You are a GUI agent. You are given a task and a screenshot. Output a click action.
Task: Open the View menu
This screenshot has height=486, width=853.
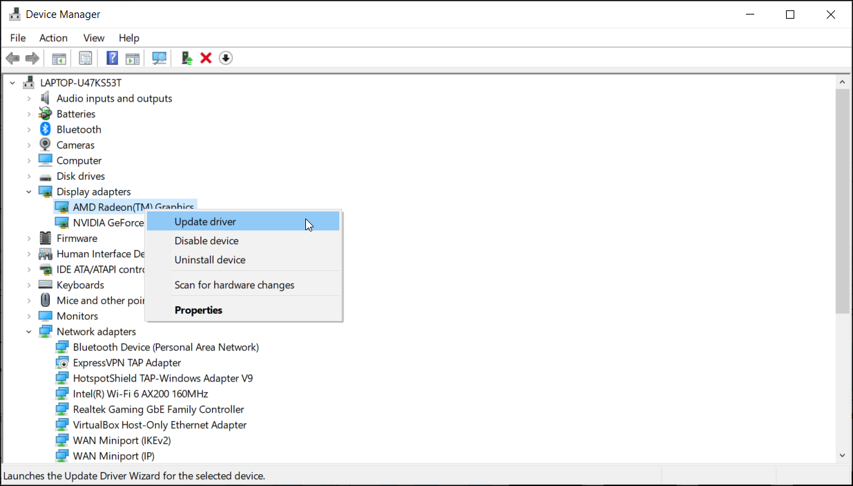pos(93,38)
